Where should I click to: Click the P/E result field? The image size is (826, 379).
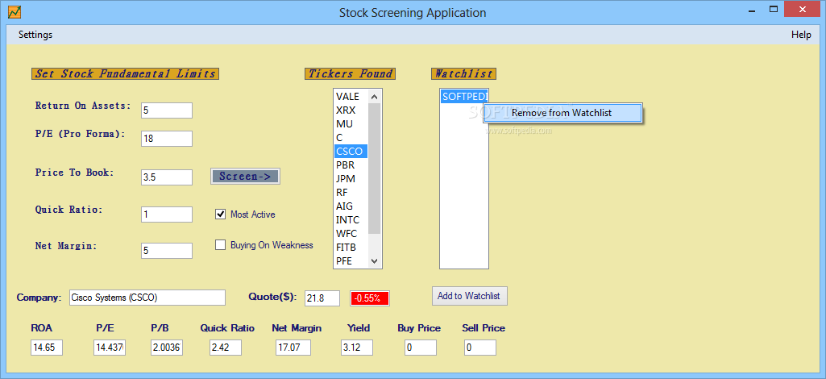click(x=110, y=348)
